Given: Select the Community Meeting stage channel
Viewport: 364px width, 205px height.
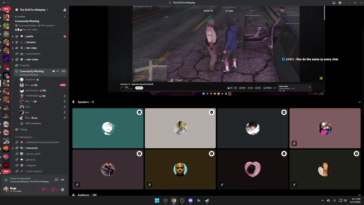Looking at the screenshot, I should (40, 73).
